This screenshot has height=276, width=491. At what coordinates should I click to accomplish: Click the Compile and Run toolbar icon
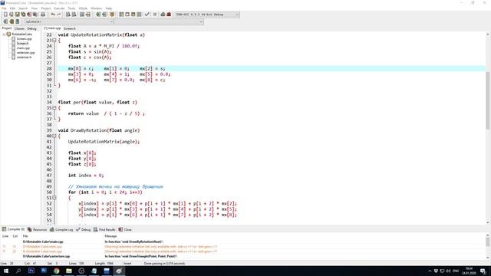[x=133, y=15]
